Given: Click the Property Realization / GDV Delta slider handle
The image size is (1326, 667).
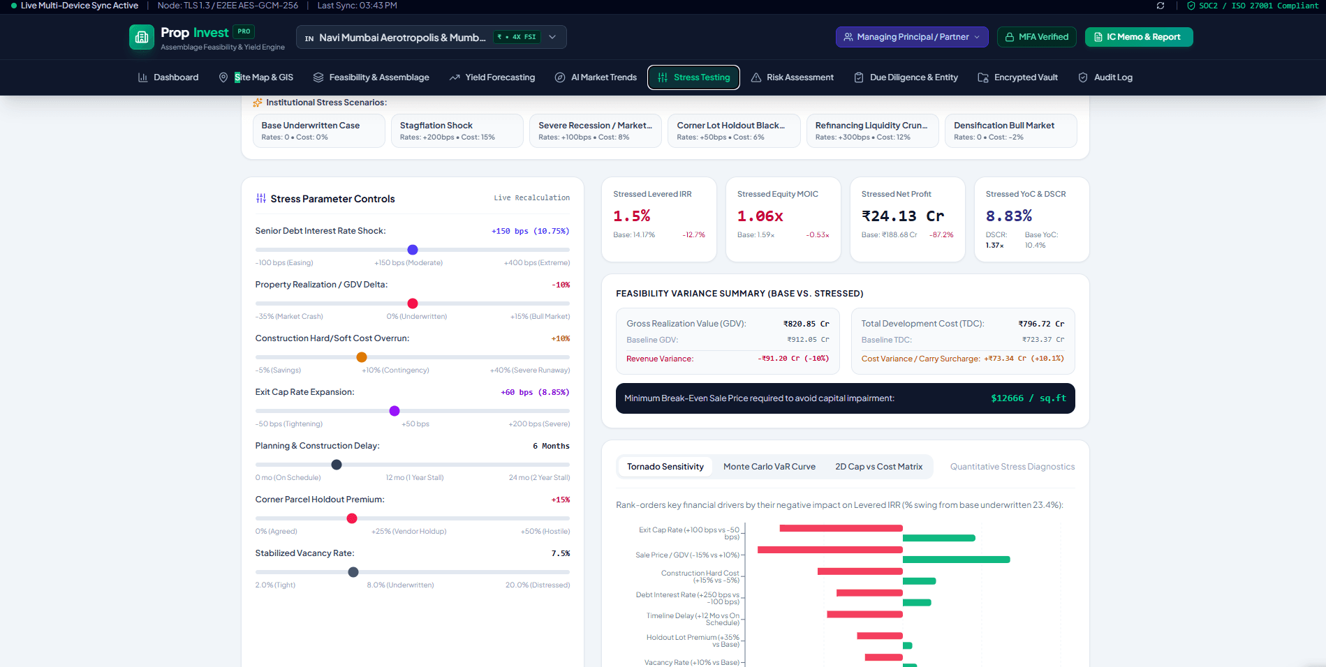Looking at the screenshot, I should [x=413, y=303].
